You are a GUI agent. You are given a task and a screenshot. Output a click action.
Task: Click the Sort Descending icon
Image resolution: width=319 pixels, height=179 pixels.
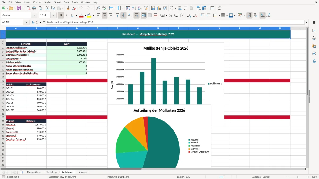tap(140, 8)
